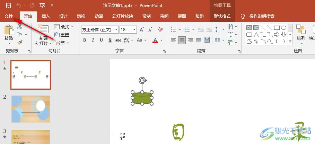315x144 pixels.
Task: Open the 形状格式 shape format tab
Action: [222, 16]
